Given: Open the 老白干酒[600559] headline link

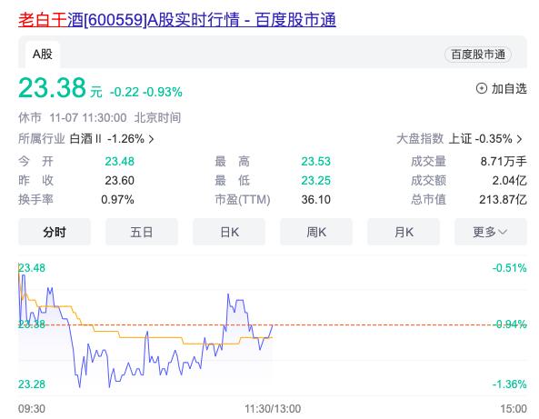Looking at the screenshot, I should pos(177,20).
